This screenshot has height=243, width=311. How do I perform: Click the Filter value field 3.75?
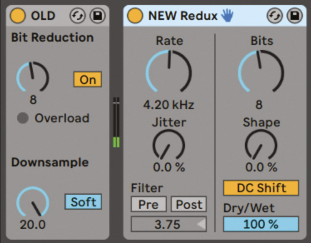pyautogui.click(x=169, y=224)
